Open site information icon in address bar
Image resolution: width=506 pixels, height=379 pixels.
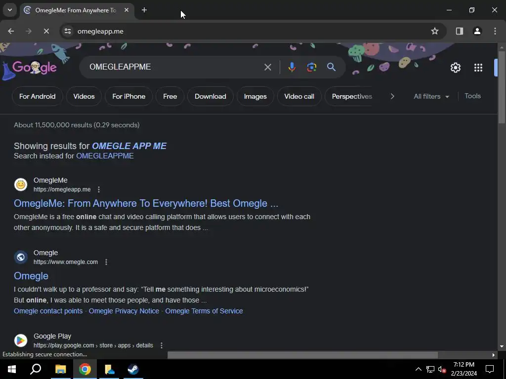tap(68, 31)
